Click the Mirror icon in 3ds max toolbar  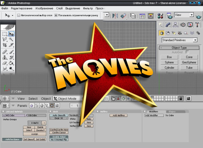(x=115, y=16)
